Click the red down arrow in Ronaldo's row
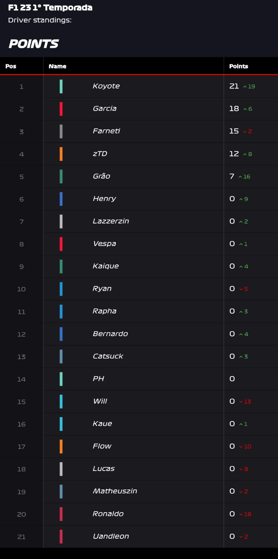Image resolution: width=278 pixels, height=559 pixels. tap(241, 514)
